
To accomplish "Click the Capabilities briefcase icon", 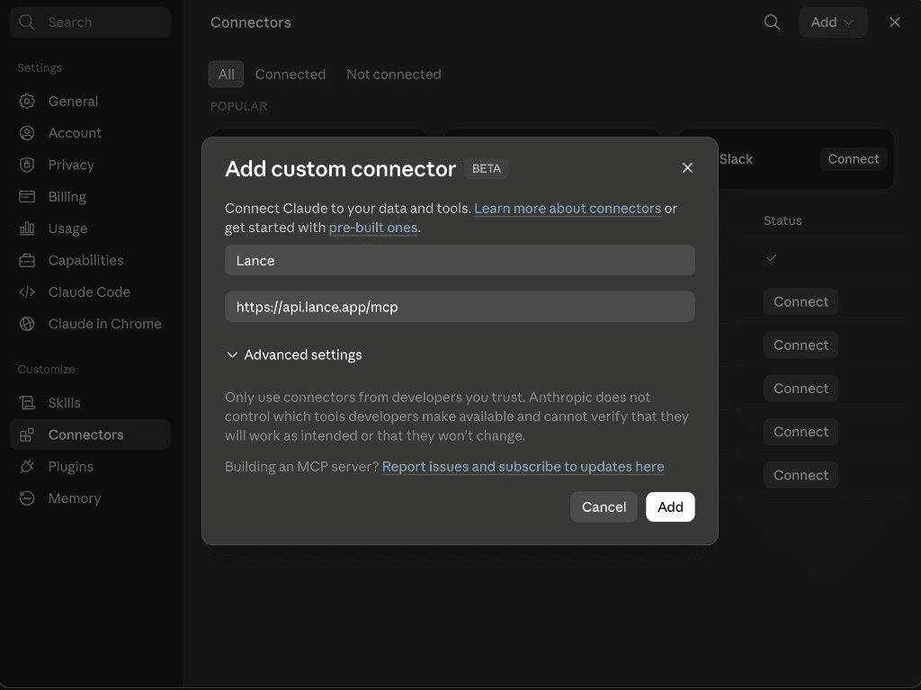I will point(27,260).
